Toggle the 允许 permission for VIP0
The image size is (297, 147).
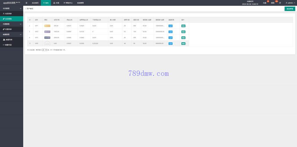click(171, 44)
